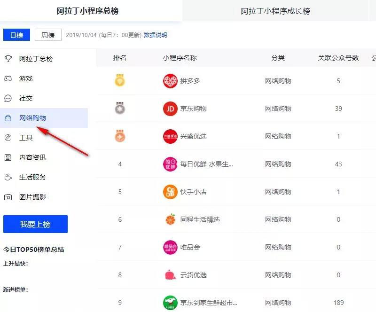Click the 今日TOP50榜单总结 heading
Image resolution: width=376 pixels, height=312 pixels.
33,250
